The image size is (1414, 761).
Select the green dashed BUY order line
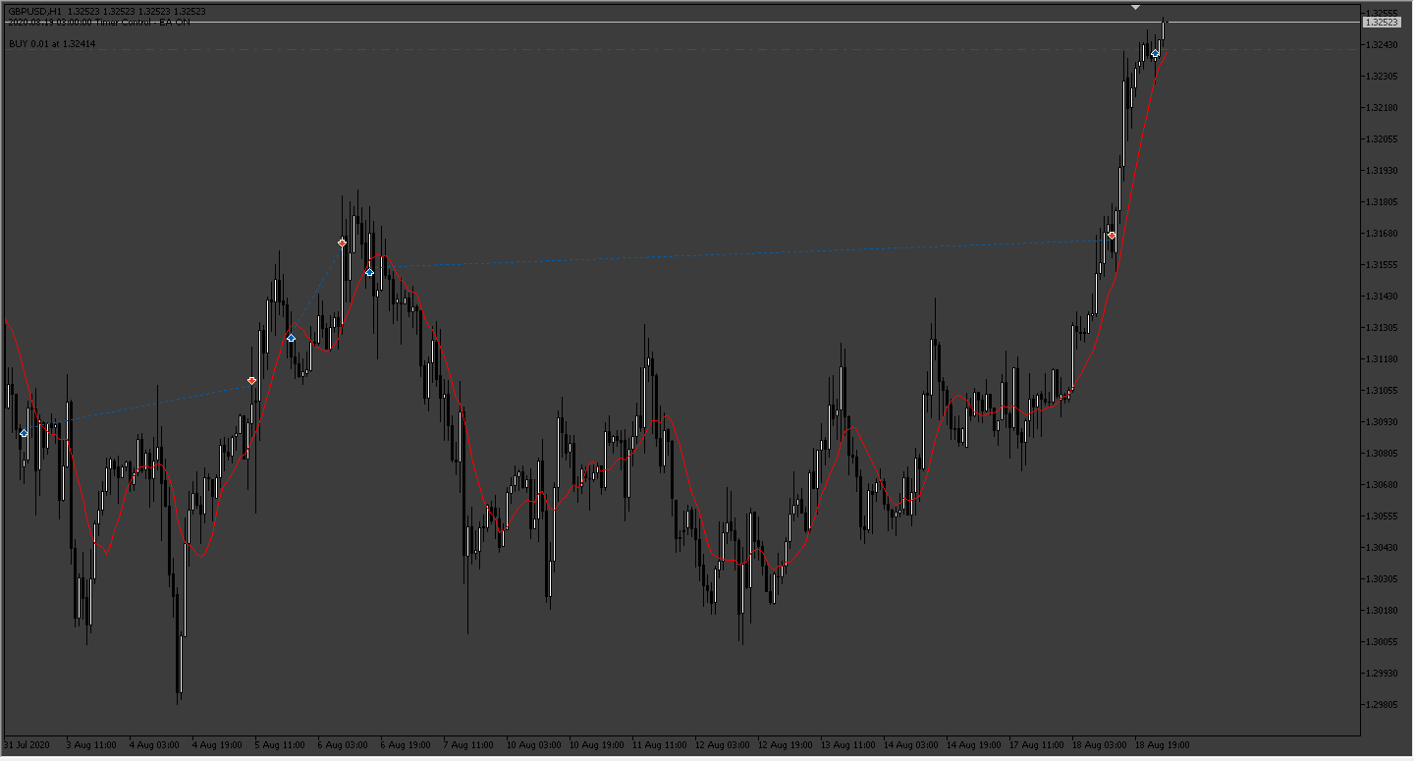click(x=681, y=49)
